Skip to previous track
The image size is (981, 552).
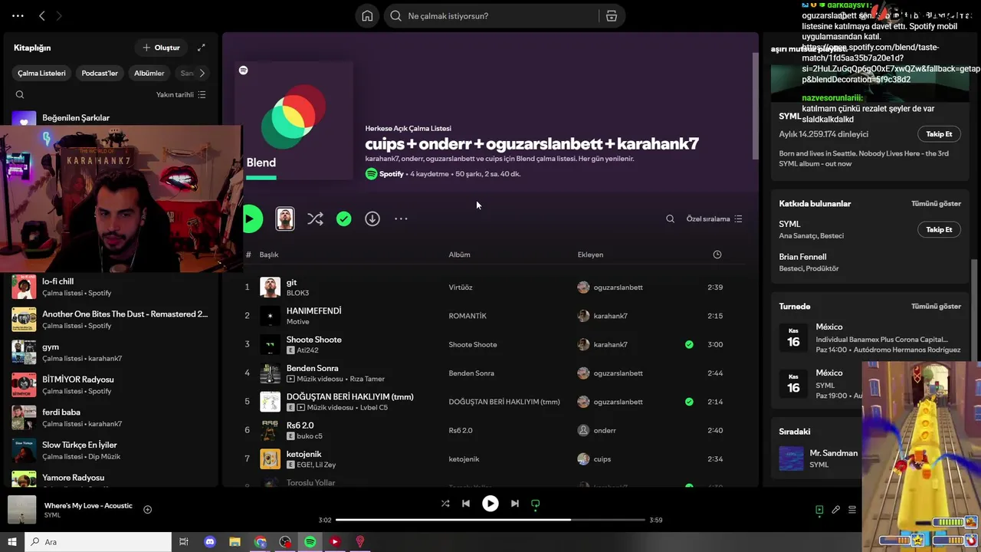pyautogui.click(x=466, y=504)
